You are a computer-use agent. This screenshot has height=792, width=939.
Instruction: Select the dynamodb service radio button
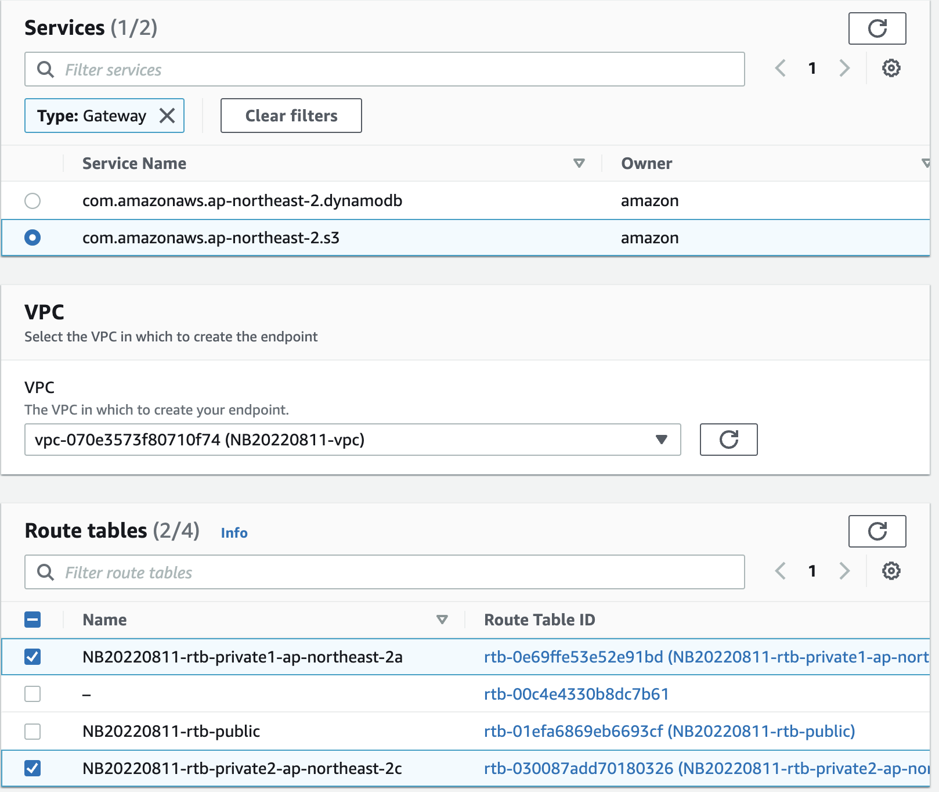click(32, 201)
